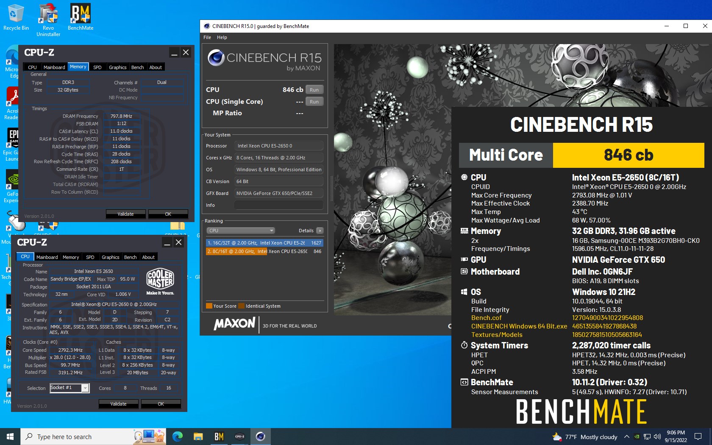The height and width of the screenshot is (445, 712).
Task: Open About tab in upper CPU-Z window
Action: tap(156, 67)
